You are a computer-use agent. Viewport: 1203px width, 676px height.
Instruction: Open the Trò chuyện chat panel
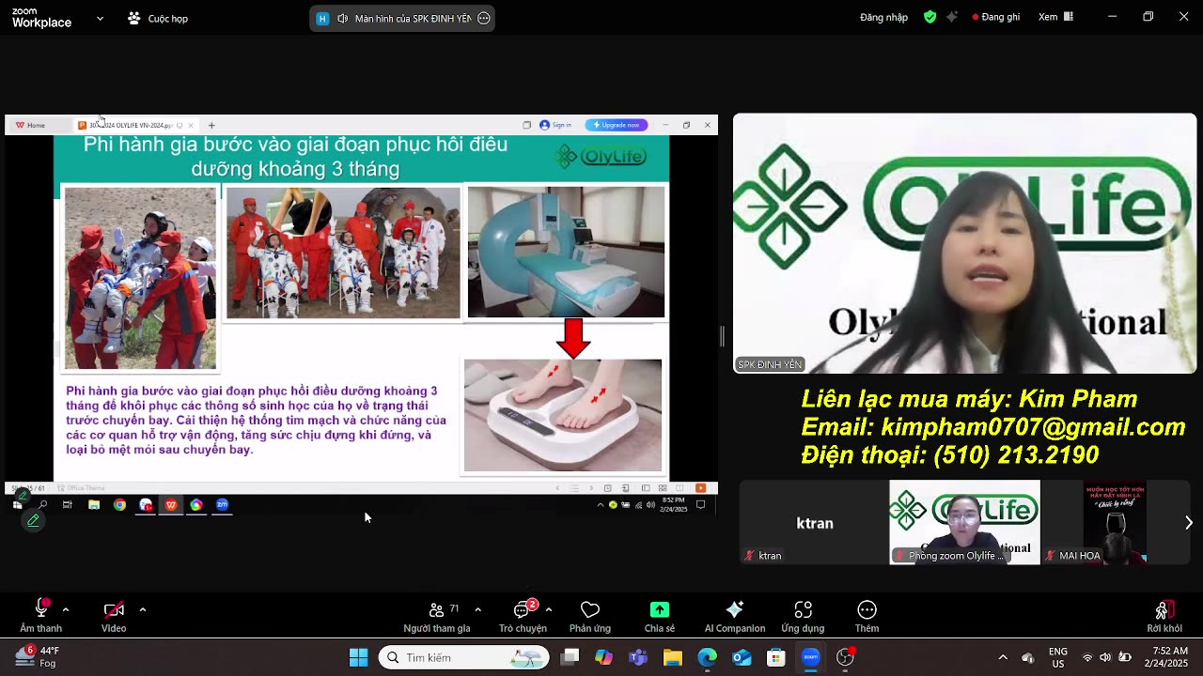point(523,615)
